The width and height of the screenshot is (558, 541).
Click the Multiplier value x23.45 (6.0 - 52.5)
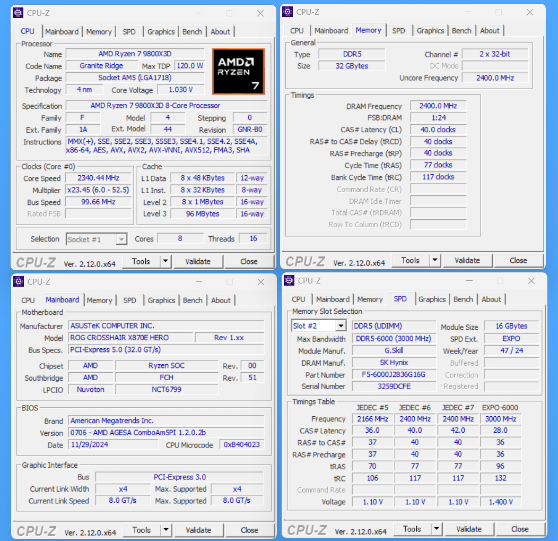[99, 190]
